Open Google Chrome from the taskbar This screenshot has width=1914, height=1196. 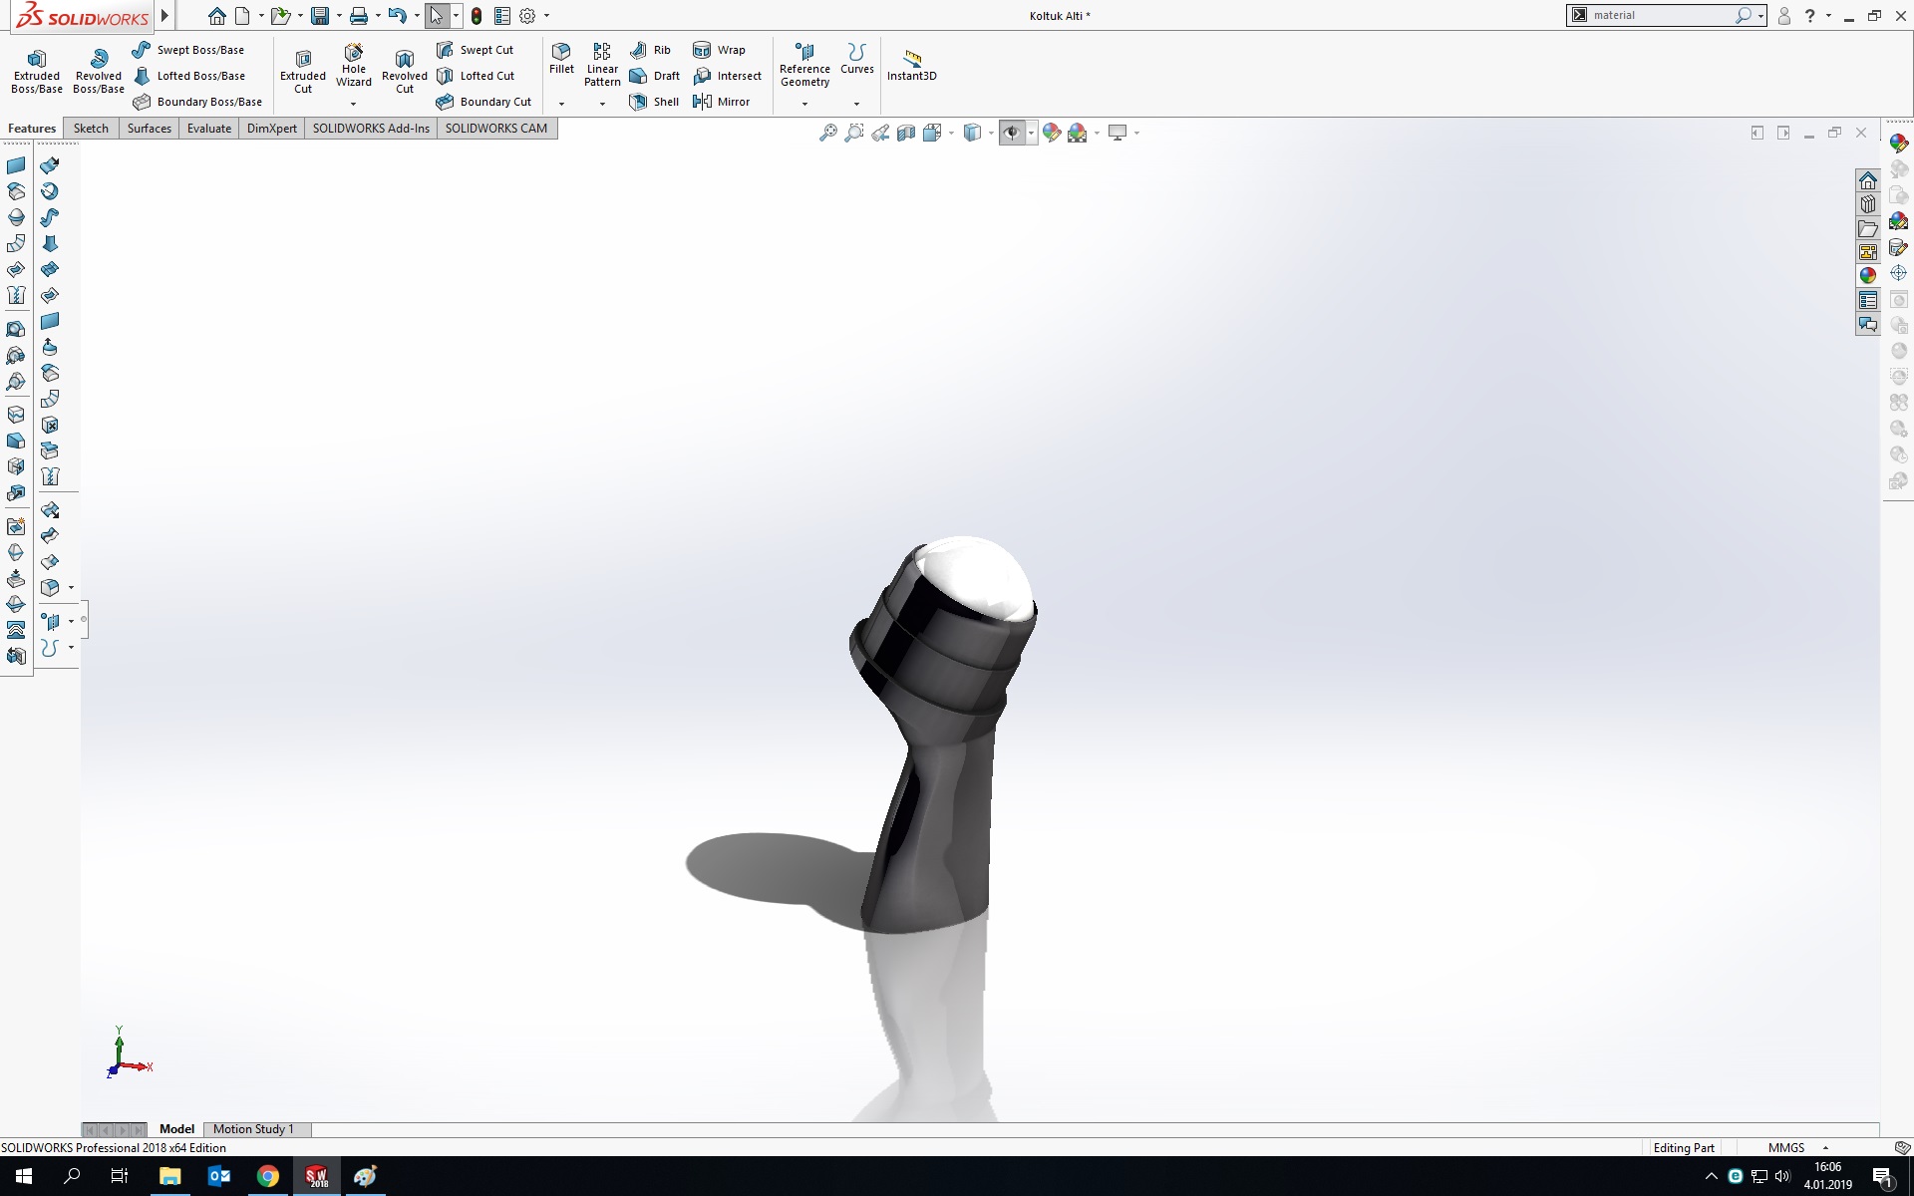pyautogui.click(x=267, y=1177)
